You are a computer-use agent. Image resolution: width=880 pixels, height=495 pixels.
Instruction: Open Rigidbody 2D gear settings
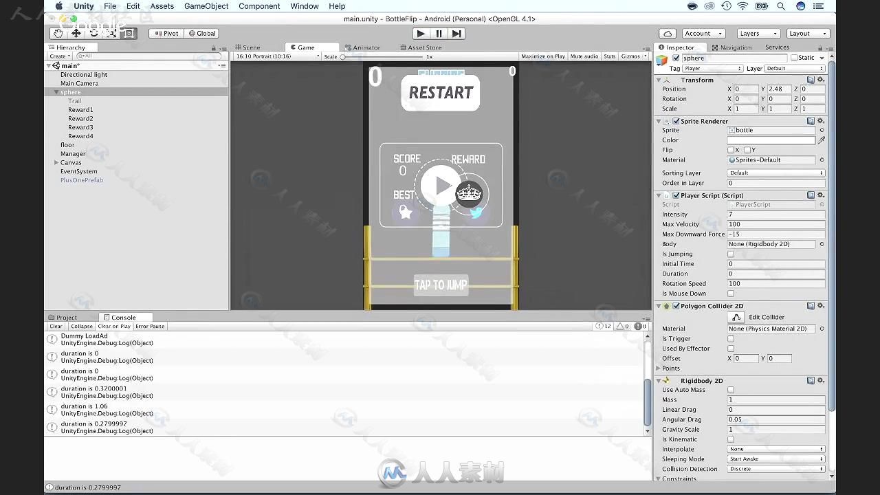click(x=820, y=381)
